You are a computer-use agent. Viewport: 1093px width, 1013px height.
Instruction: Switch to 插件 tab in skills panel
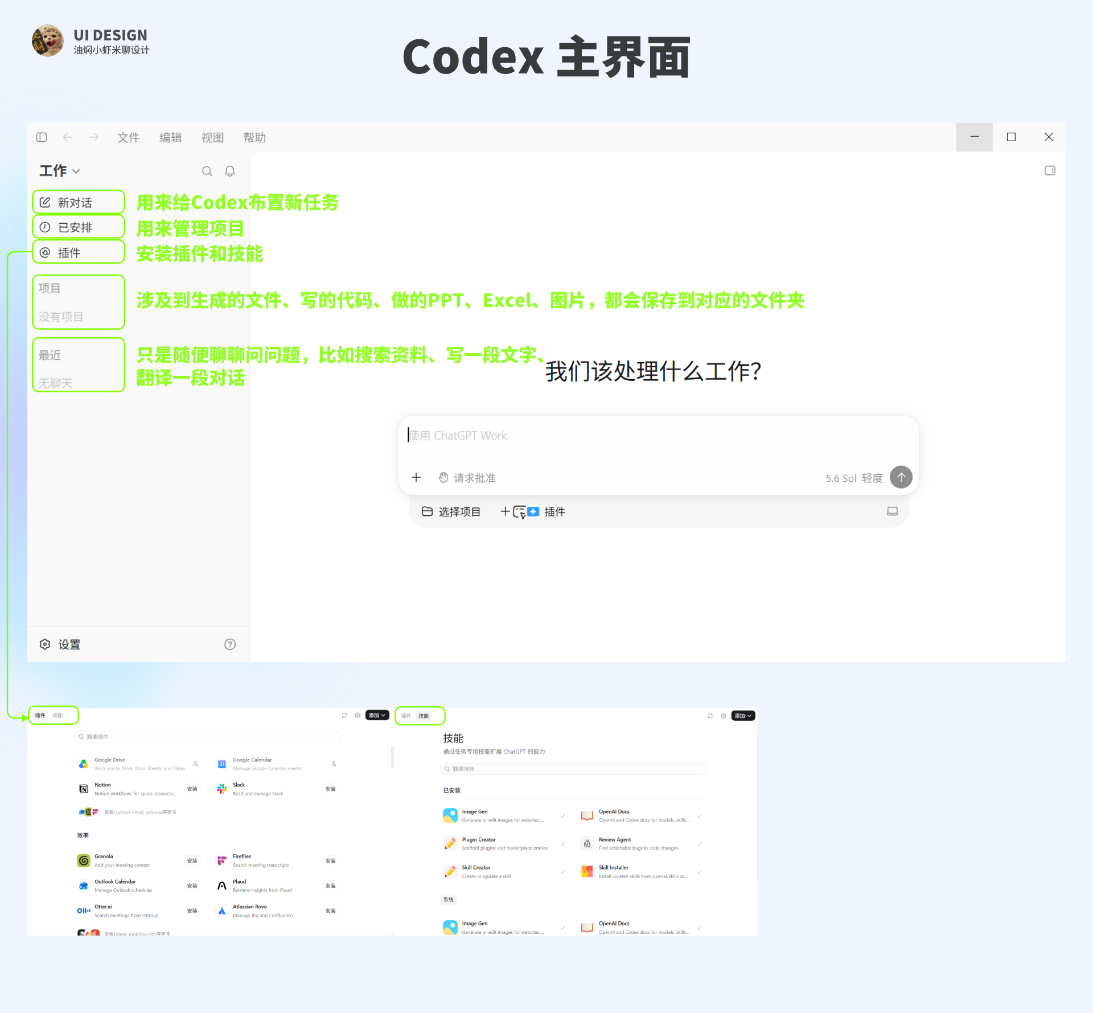406,716
